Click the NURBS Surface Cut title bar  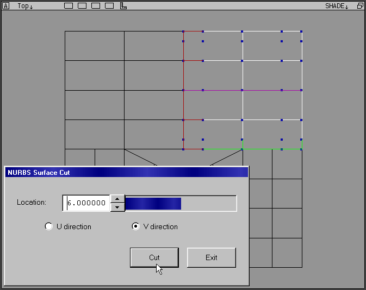click(126, 172)
